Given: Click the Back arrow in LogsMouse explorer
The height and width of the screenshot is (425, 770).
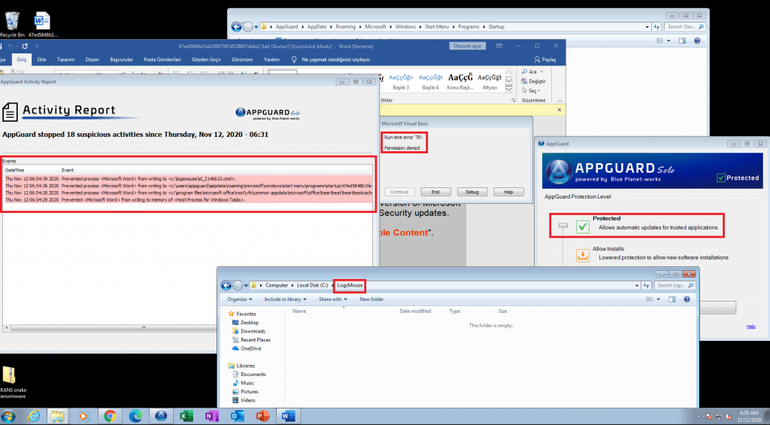Looking at the screenshot, I should click(226, 286).
